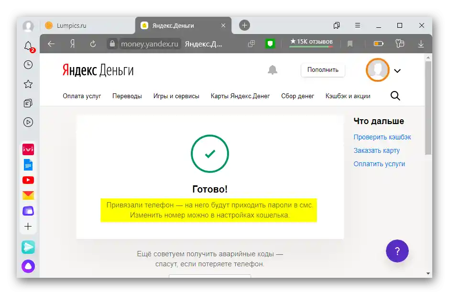Screen dimensions: 449x296
Task: Follow the Проверить кэшбэк link
Action: pyautogui.click(x=382, y=137)
